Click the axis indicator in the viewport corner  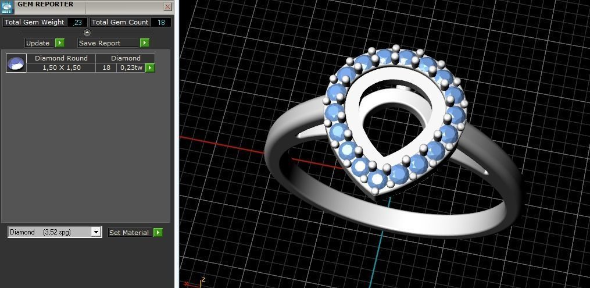pos(195,282)
